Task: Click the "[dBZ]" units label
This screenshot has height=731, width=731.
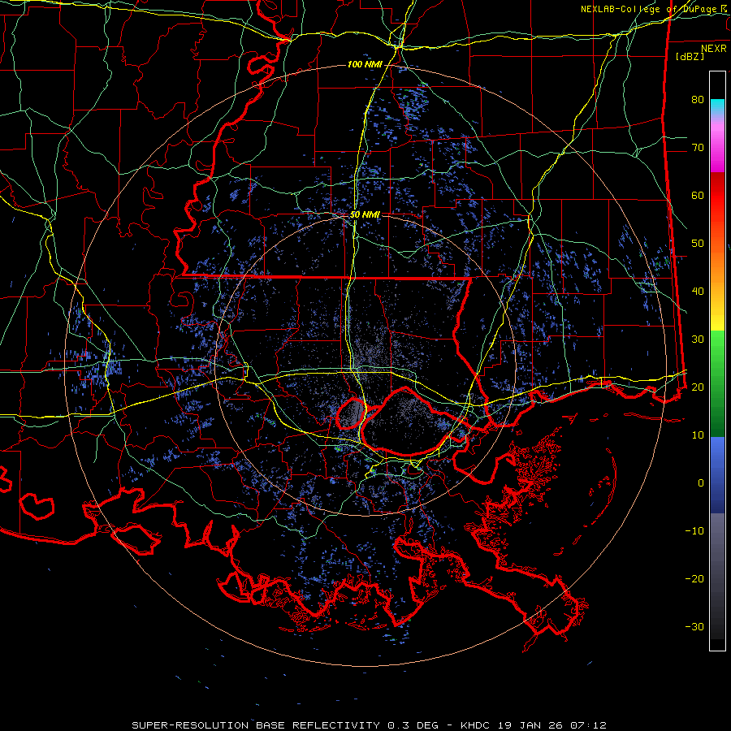Action: [690, 56]
